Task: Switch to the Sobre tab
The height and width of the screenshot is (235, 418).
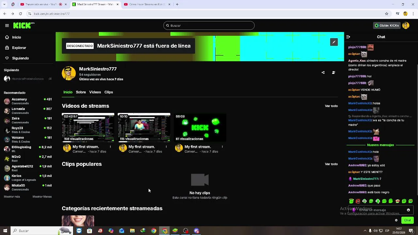Action: tap(81, 92)
